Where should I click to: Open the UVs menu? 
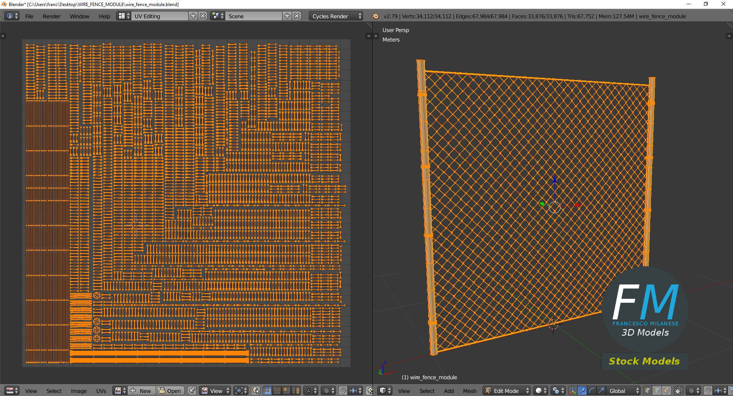click(x=101, y=391)
